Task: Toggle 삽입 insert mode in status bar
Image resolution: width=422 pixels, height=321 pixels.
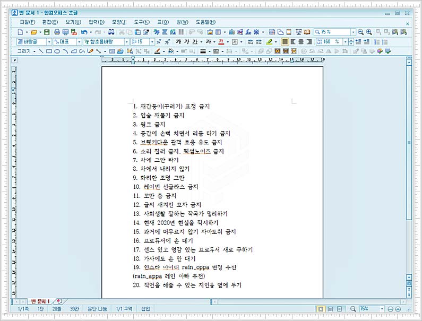Action: click(145, 309)
